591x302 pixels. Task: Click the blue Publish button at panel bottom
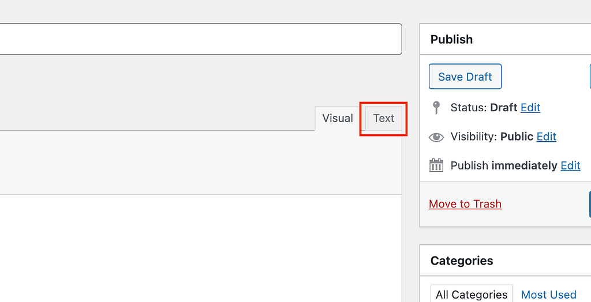click(589, 204)
